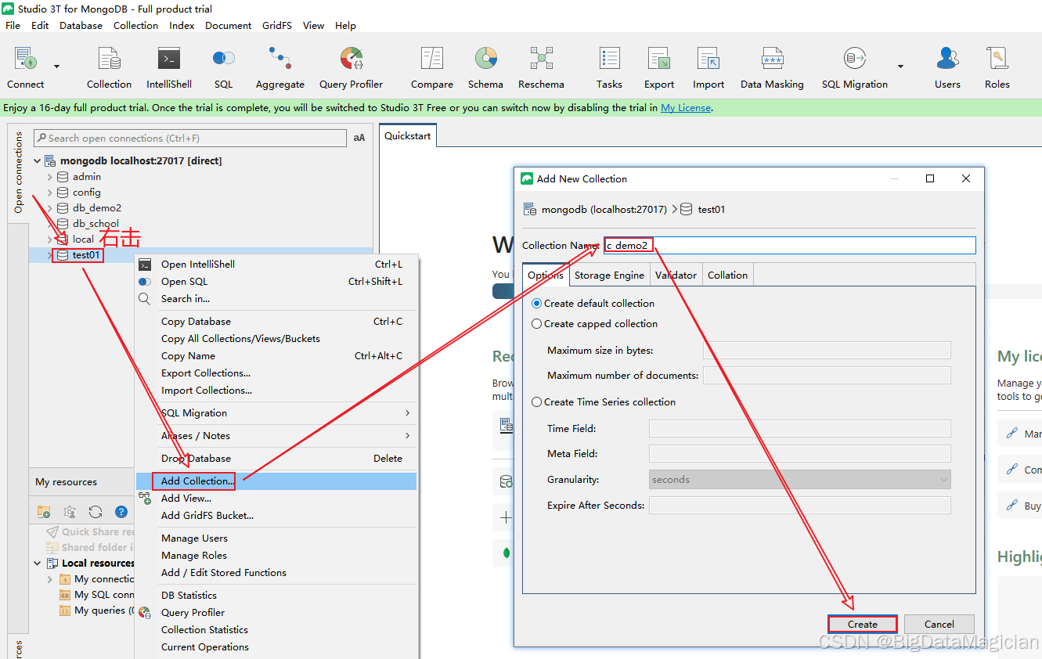Choose Add GridFS Bucket... in context menu

tap(276, 515)
